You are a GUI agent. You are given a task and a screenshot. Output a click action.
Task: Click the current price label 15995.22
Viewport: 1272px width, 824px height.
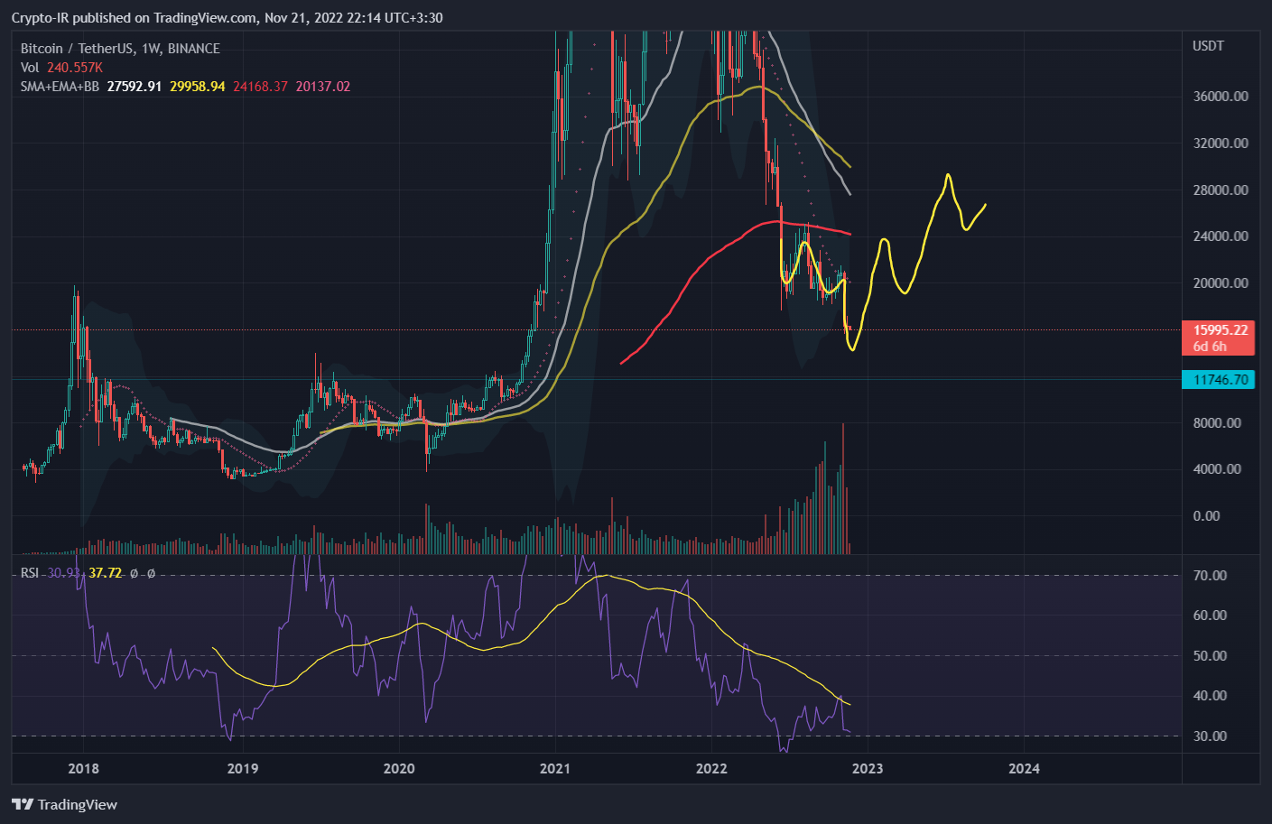pos(1221,330)
